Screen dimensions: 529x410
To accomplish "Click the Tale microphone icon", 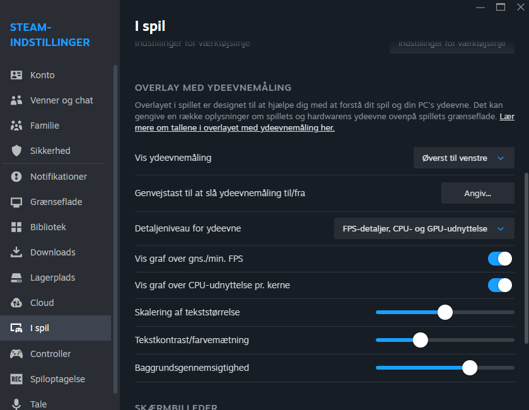I will click(16, 404).
